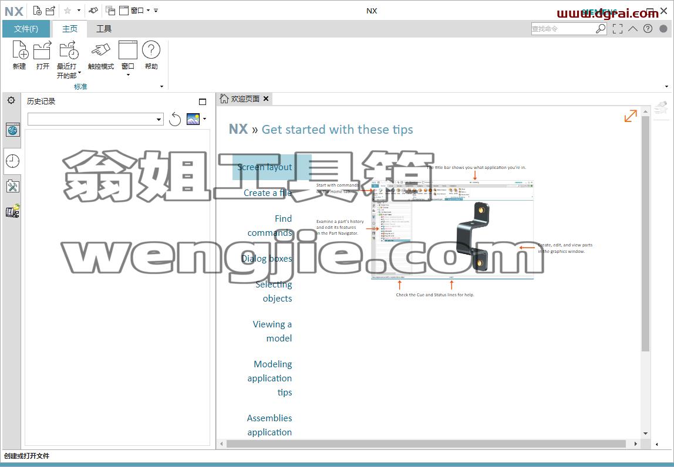Click the horizontal scroll right arrow
Screen dimensions: 674x467
coord(635,444)
